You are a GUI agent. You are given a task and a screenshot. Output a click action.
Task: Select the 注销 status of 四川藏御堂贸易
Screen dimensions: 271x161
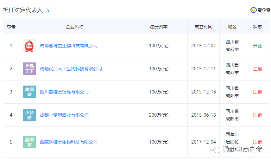click(x=257, y=92)
